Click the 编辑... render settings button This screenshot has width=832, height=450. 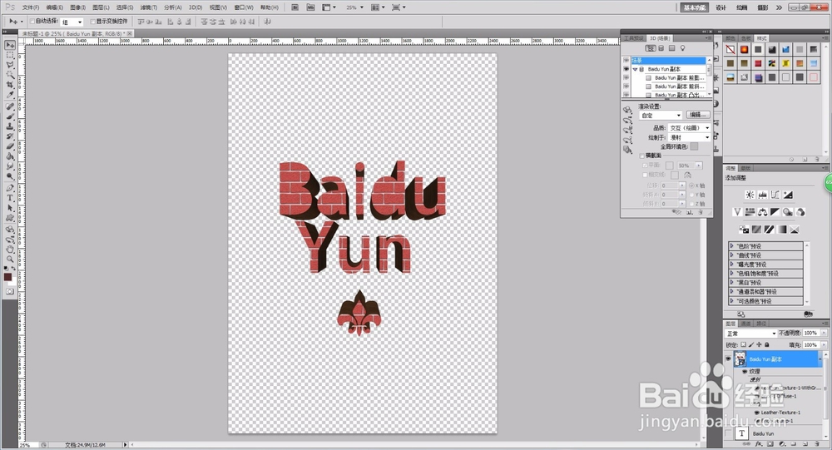(x=698, y=115)
